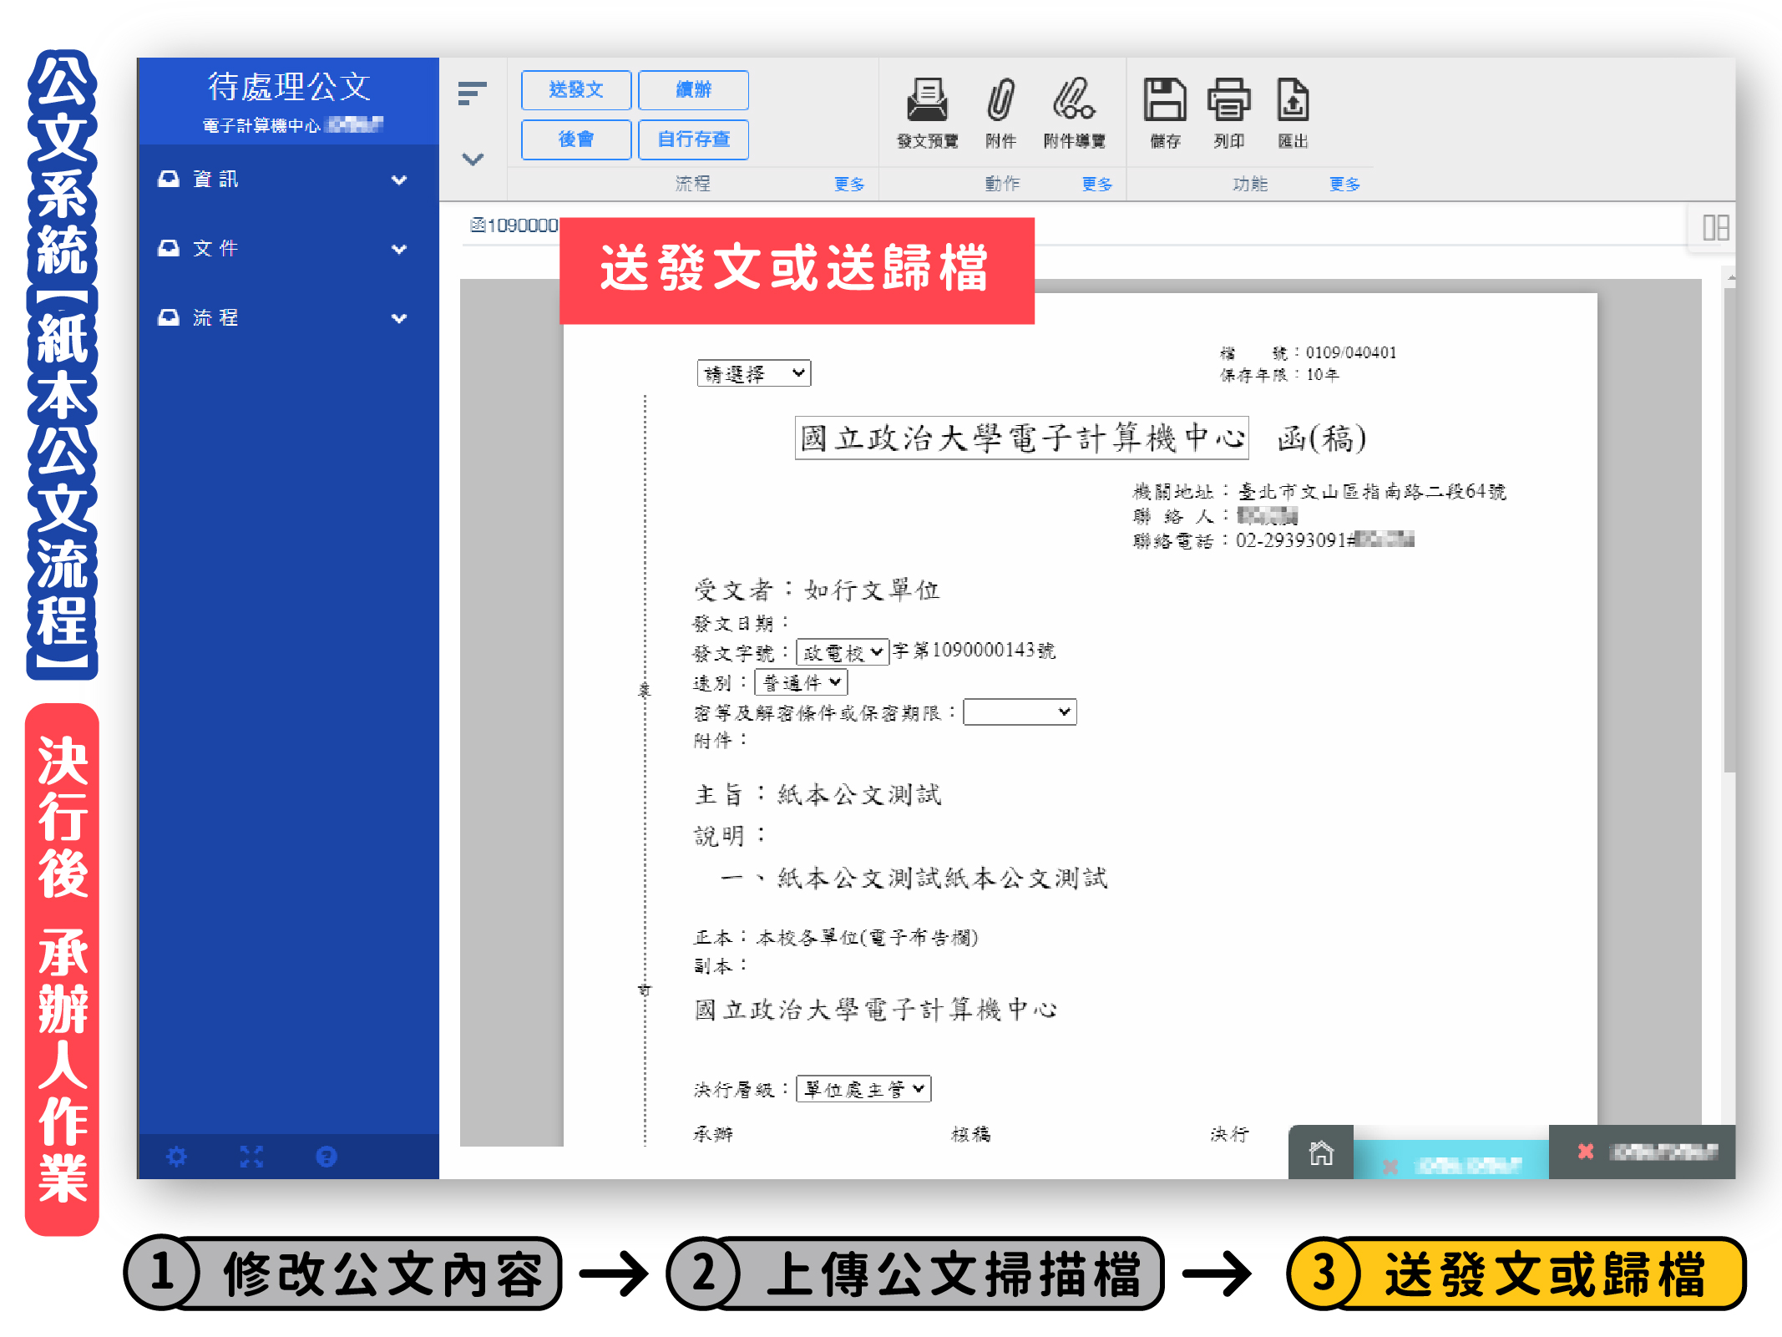Open the 政電校 document word dropdown
The height and width of the screenshot is (1337, 1782).
click(842, 652)
